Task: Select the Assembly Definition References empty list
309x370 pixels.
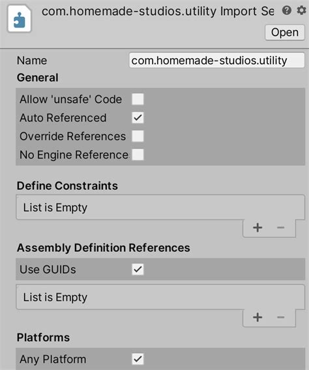Action: point(160,297)
